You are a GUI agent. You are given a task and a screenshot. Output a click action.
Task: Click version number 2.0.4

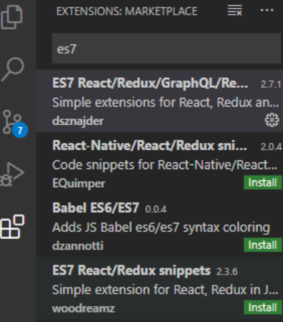(x=271, y=147)
